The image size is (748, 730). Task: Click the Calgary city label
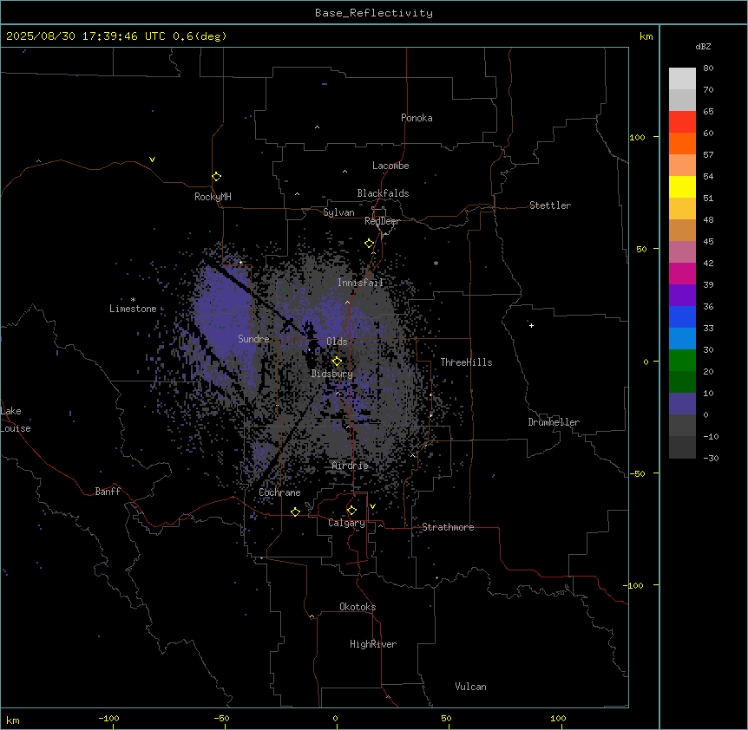(346, 523)
